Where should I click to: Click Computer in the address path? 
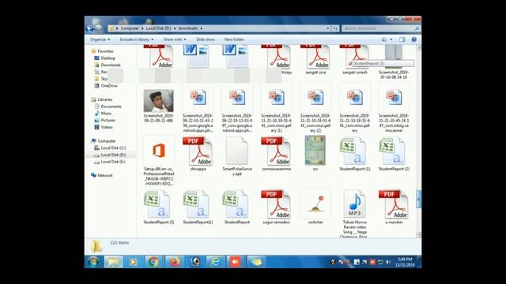130,28
